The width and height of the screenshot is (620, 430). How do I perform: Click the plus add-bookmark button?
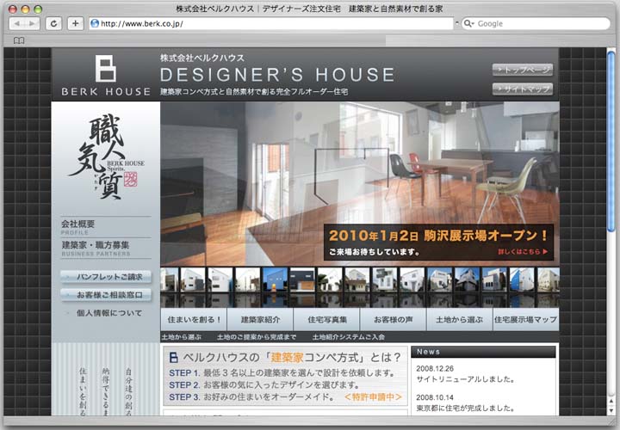(76, 23)
